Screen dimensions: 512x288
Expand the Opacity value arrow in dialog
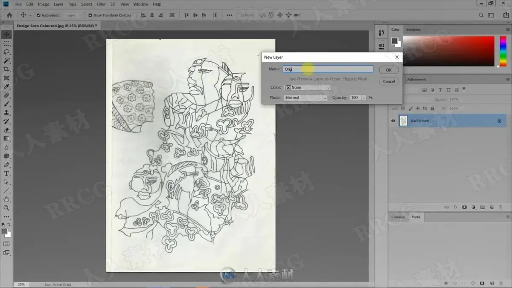coord(364,98)
